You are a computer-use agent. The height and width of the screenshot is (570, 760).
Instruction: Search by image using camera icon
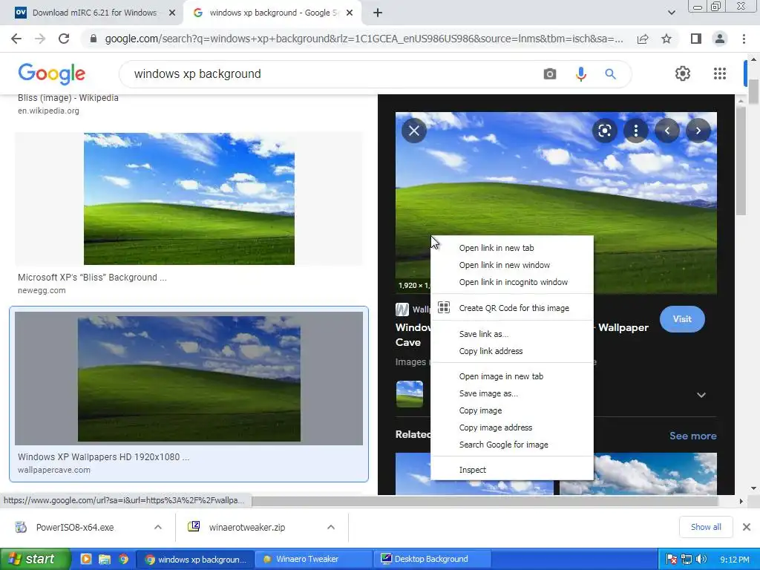(x=550, y=74)
